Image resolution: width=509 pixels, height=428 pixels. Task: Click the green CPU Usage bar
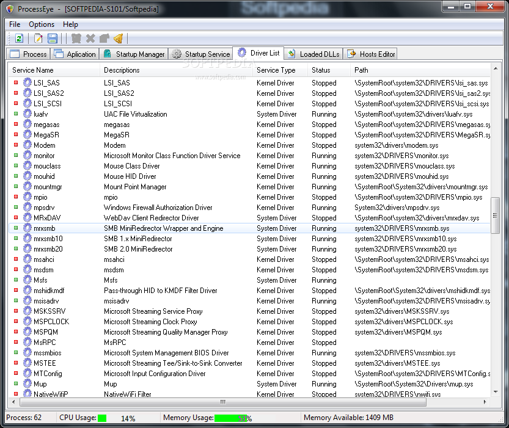coord(102,418)
